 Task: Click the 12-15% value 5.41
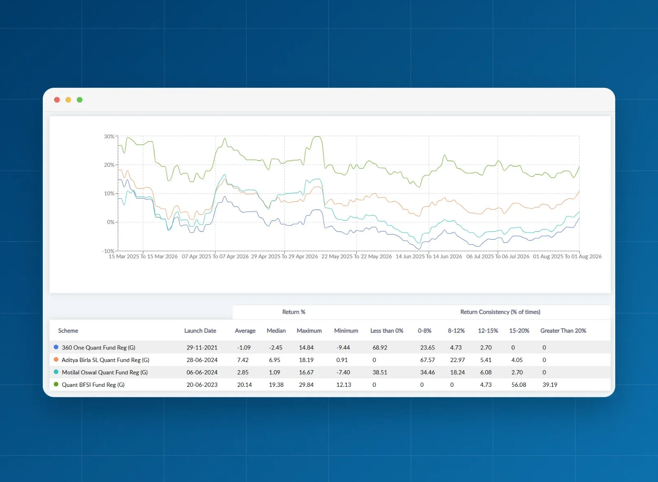click(486, 360)
